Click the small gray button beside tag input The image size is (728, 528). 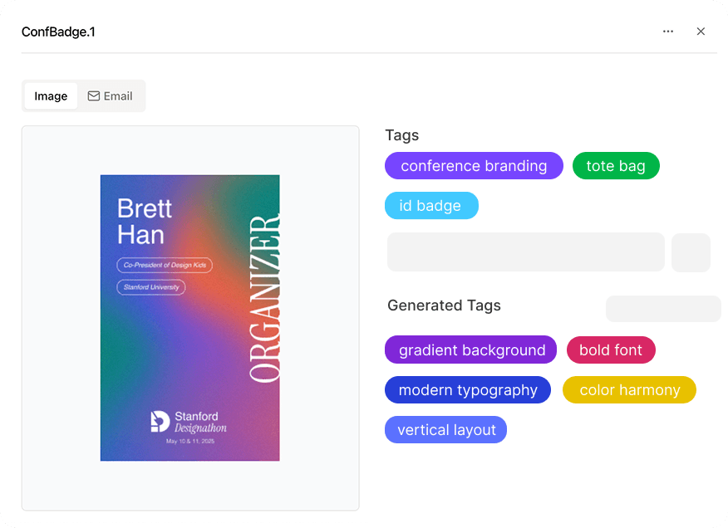pos(691,252)
